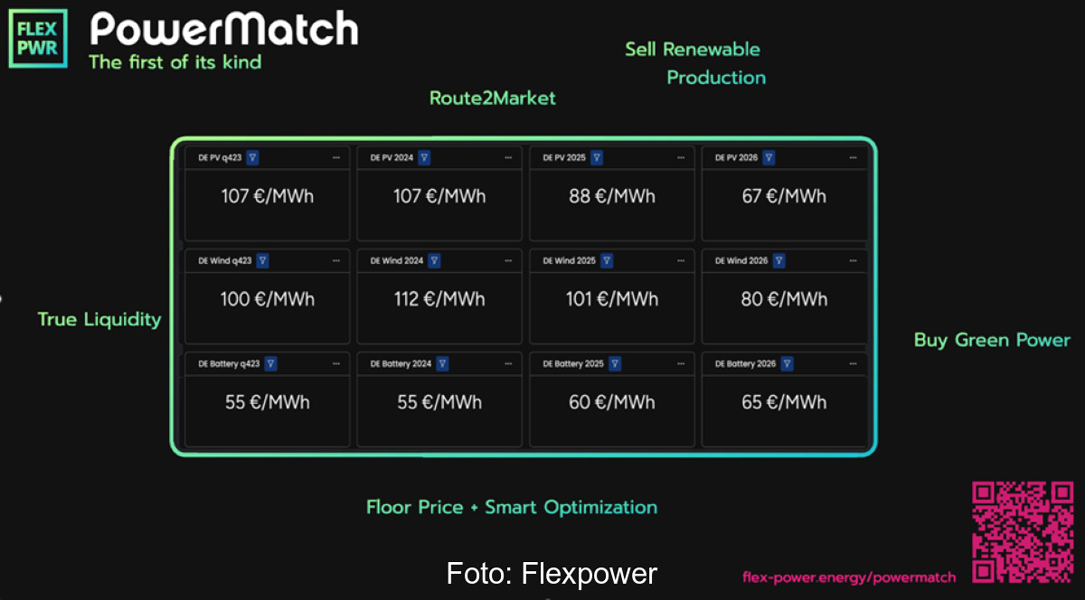Select the Buy Green Power label

(x=992, y=341)
